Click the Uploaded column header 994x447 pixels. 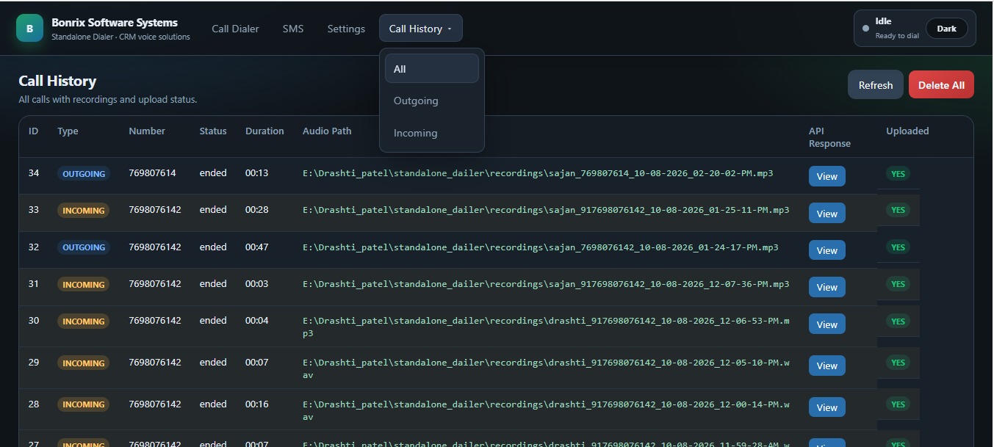pyautogui.click(x=907, y=131)
